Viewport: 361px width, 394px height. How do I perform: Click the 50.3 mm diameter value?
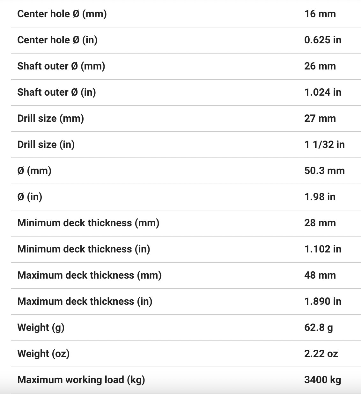(x=324, y=171)
